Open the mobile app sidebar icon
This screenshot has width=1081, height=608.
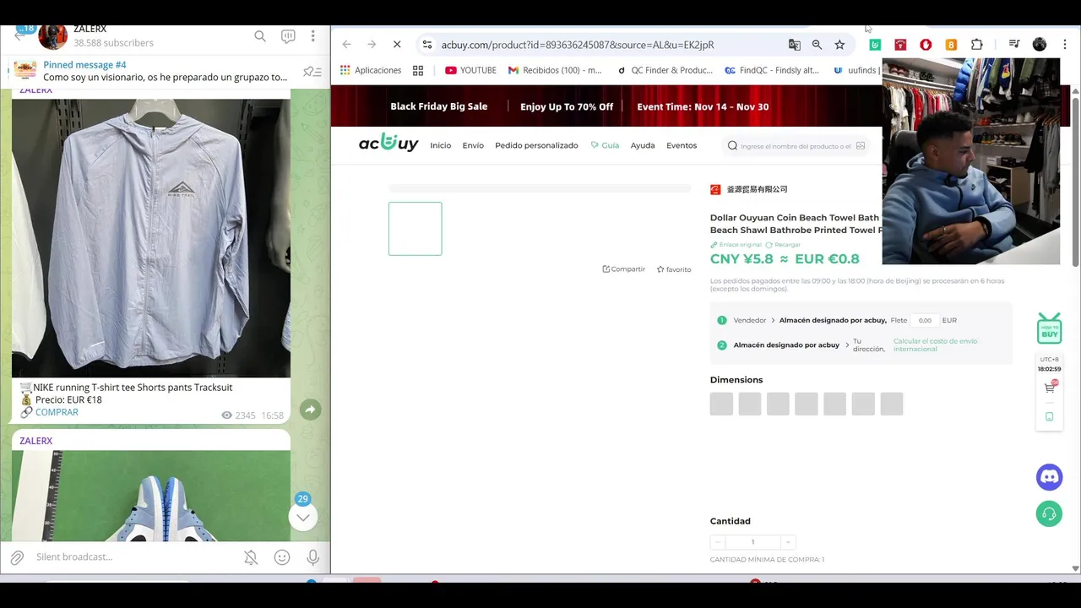[1050, 416]
